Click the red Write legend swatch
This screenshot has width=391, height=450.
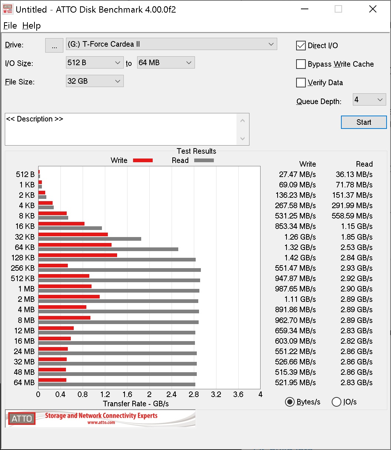coord(143,160)
